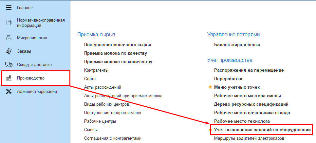Open Приемка молока по качеству
Viewport: 316px width, 143px height.
coord(116,53)
